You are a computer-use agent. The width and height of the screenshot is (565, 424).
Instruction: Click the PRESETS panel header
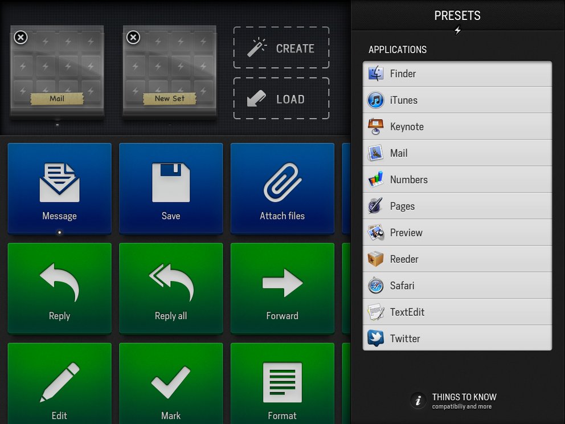[x=457, y=15]
